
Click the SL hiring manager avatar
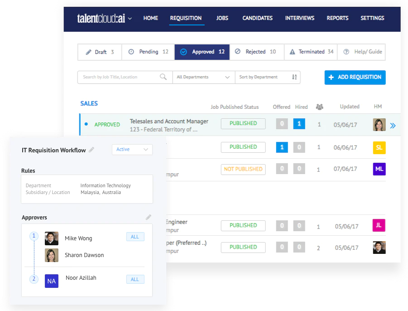(379, 148)
